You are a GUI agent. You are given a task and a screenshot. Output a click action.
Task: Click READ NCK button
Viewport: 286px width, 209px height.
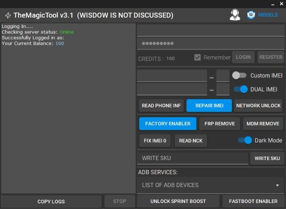click(191, 141)
